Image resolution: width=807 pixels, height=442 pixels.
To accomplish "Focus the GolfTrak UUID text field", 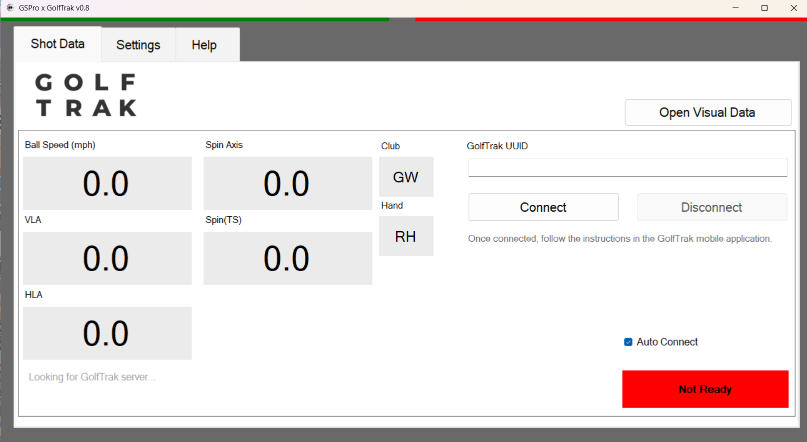I will [x=627, y=167].
